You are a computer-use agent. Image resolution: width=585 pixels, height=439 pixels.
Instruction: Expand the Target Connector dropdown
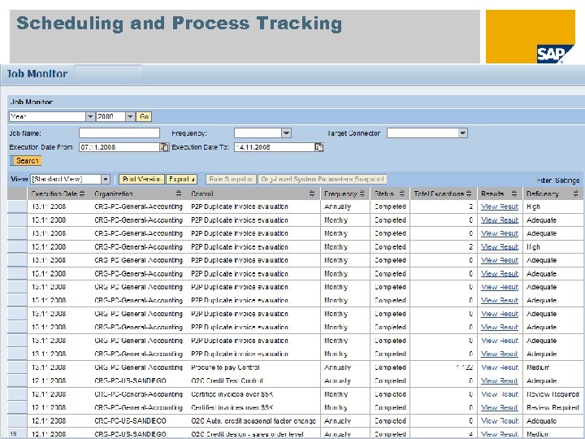coord(462,133)
